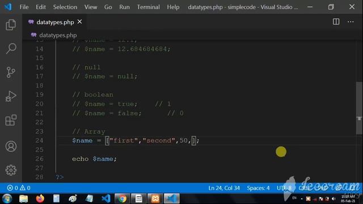Switch to Chrome on the taskbar
Screen dimensions: 363x204
pos(123,199)
